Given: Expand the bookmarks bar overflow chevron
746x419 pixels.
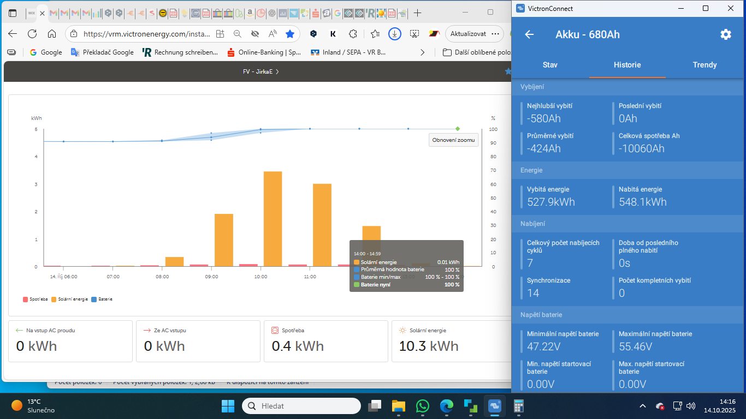Looking at the screenshot, I should (x=422, y=52).
